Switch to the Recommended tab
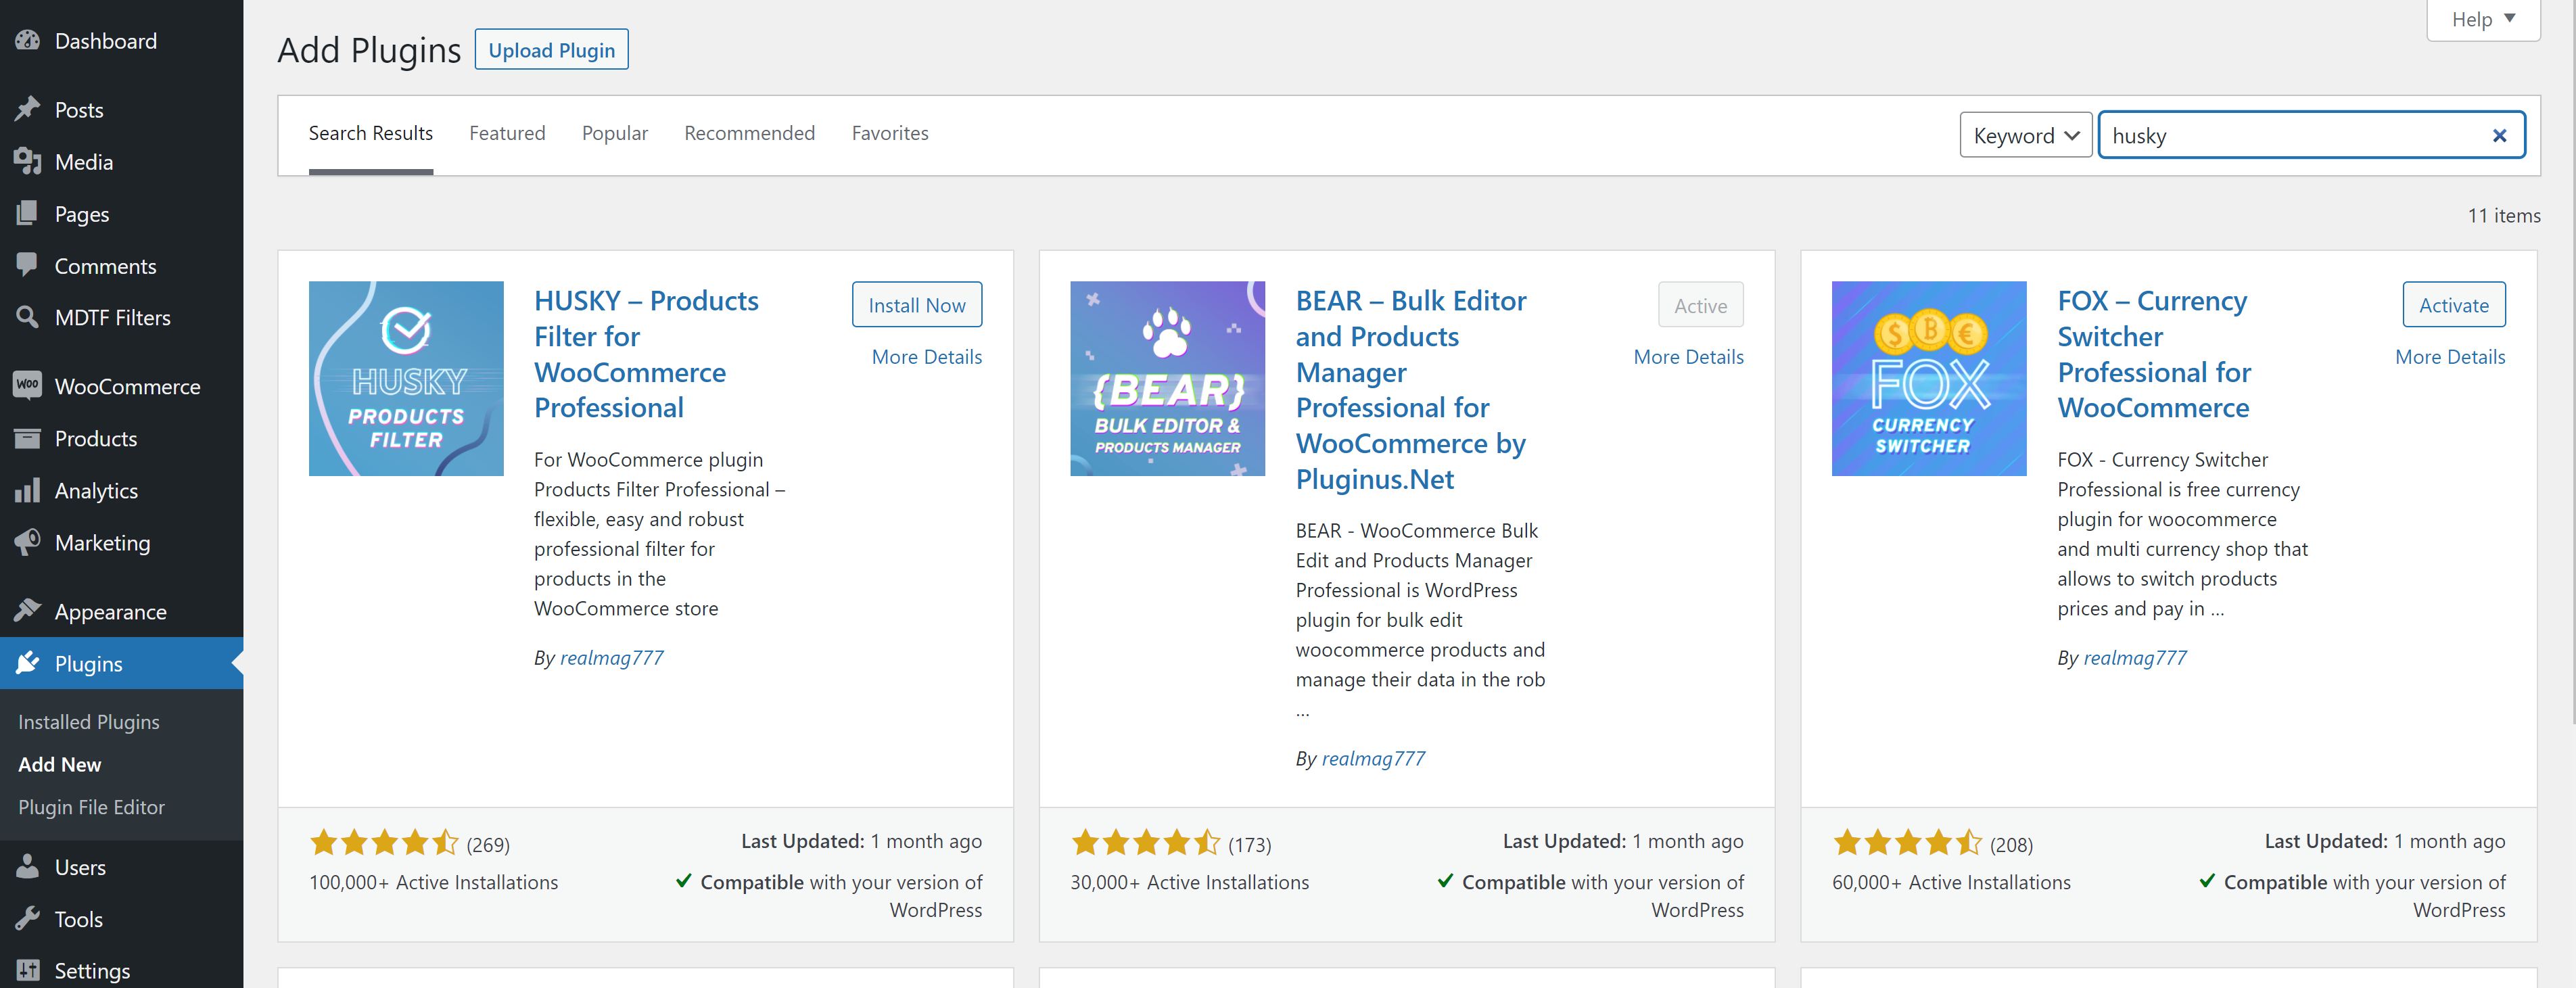 pyautogui.click(x=749, y=133)
